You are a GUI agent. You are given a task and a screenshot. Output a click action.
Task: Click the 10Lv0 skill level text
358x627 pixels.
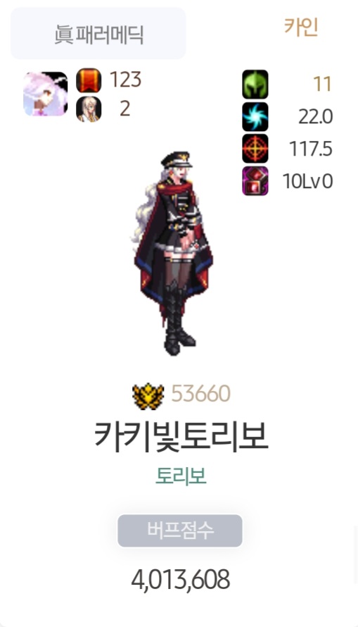(x=308, y=182)
